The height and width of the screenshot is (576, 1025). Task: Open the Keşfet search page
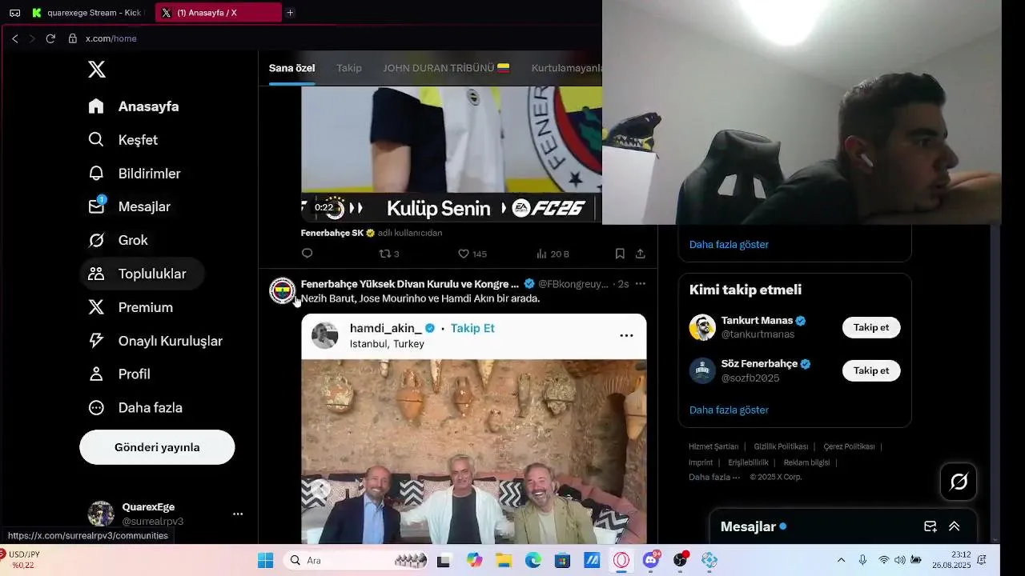(123, 140)
